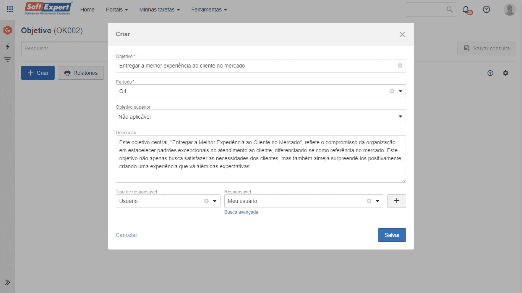
Task: Focus the Pesquisar search field
Action: click(x=65, y=48)
